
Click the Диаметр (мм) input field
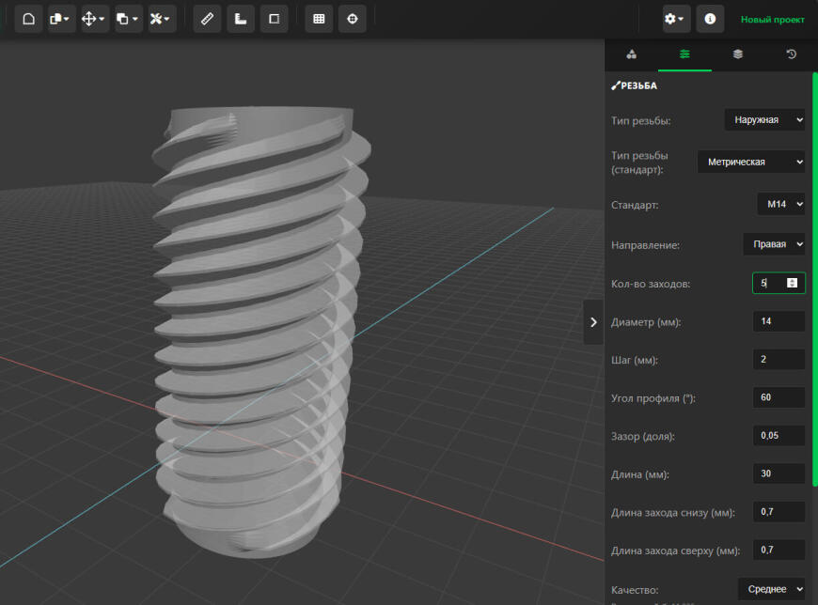[x=779, y=321]
